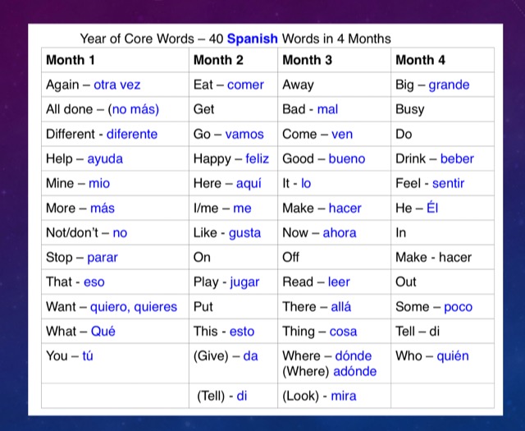This screenshot has height=431, width=525.
Task: Click the Happy – feliz entry
Action: tap(233, 158)
